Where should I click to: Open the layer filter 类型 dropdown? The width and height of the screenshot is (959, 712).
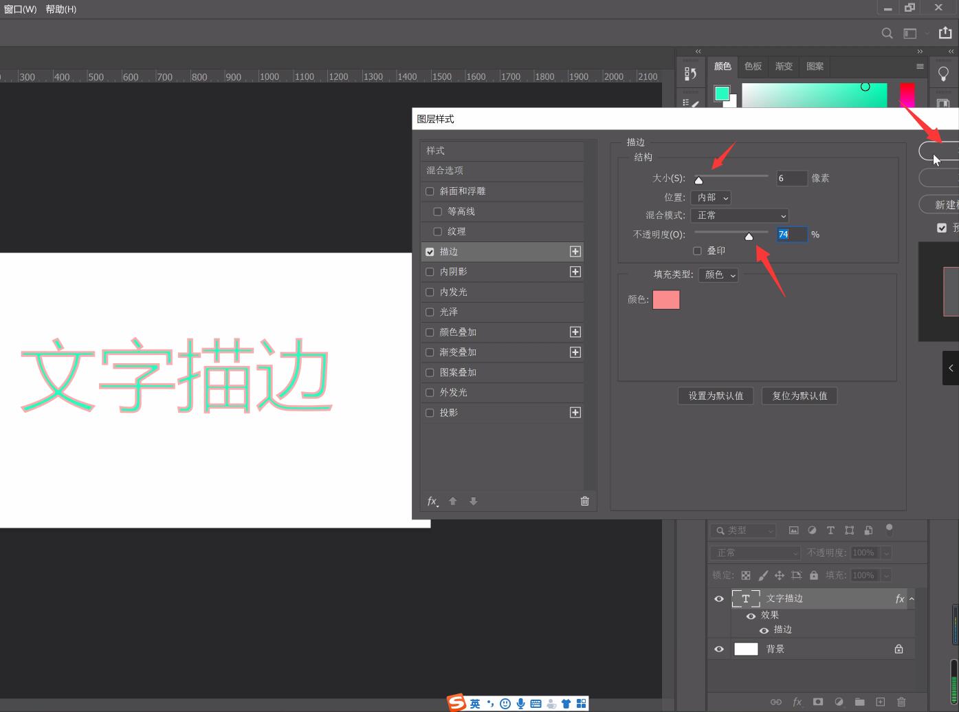pyautogui.click(x=743, y=530)
